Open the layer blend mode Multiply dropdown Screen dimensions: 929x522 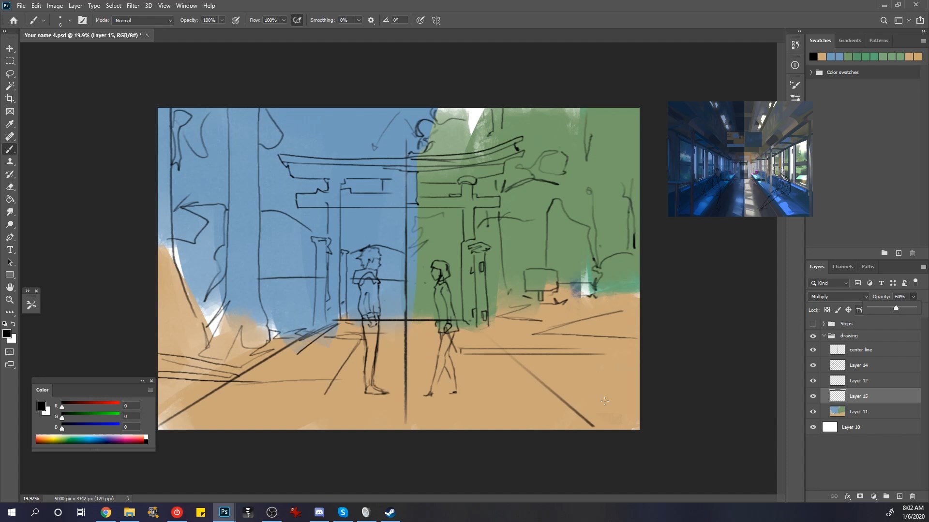point(839,296)
